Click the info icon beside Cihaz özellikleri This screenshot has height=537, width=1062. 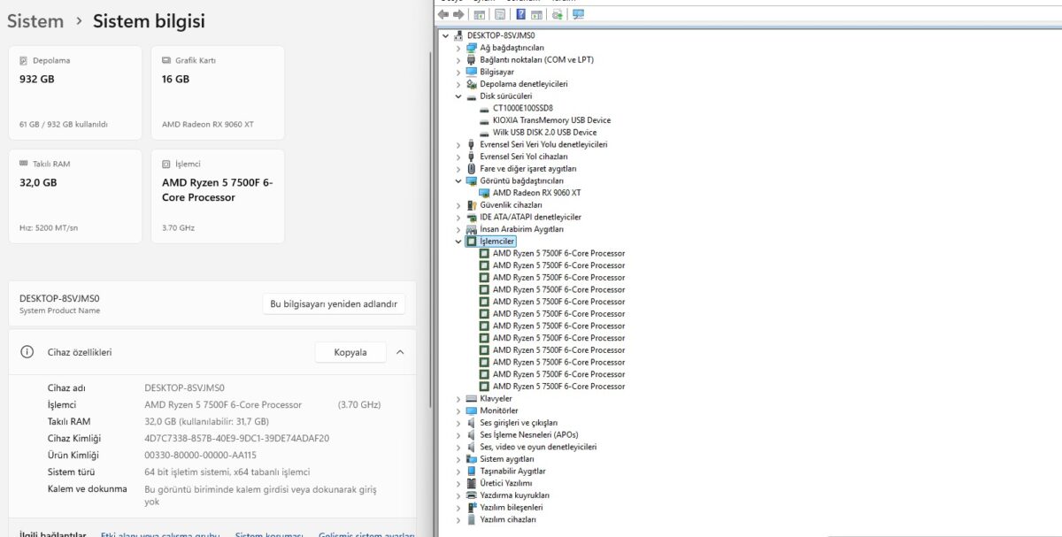point(27,352)
